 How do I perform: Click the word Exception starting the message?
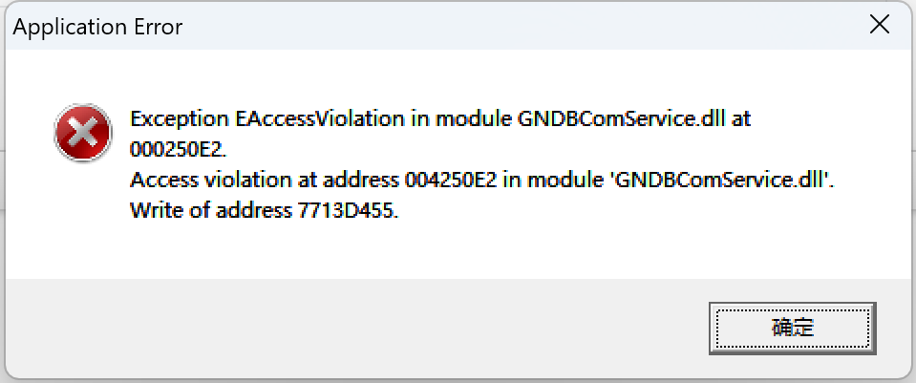(180, 119)
